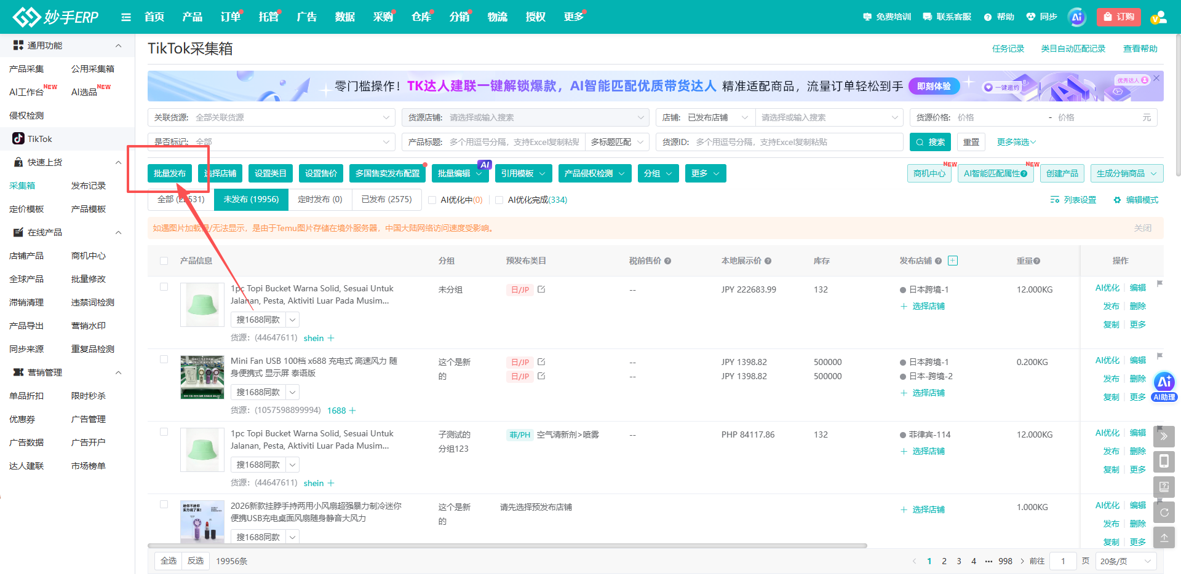Check the box for the JPY 222683.99 bucket hat row

(x=164, y=287)
